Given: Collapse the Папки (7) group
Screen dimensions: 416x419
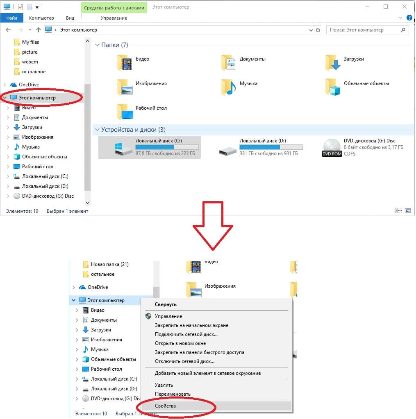Looking at the screenshot, I should (98, 45).
